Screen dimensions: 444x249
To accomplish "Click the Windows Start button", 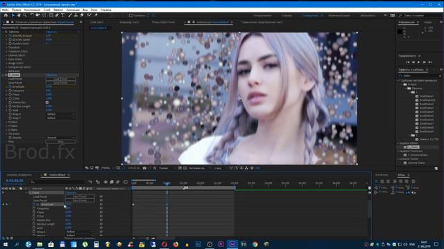I will [5, 244].
